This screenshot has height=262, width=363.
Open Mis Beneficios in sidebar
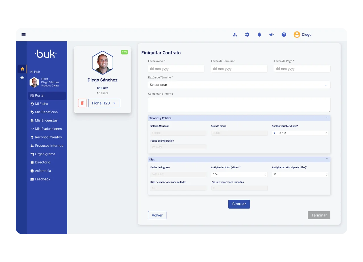click(x=46, y=112)
